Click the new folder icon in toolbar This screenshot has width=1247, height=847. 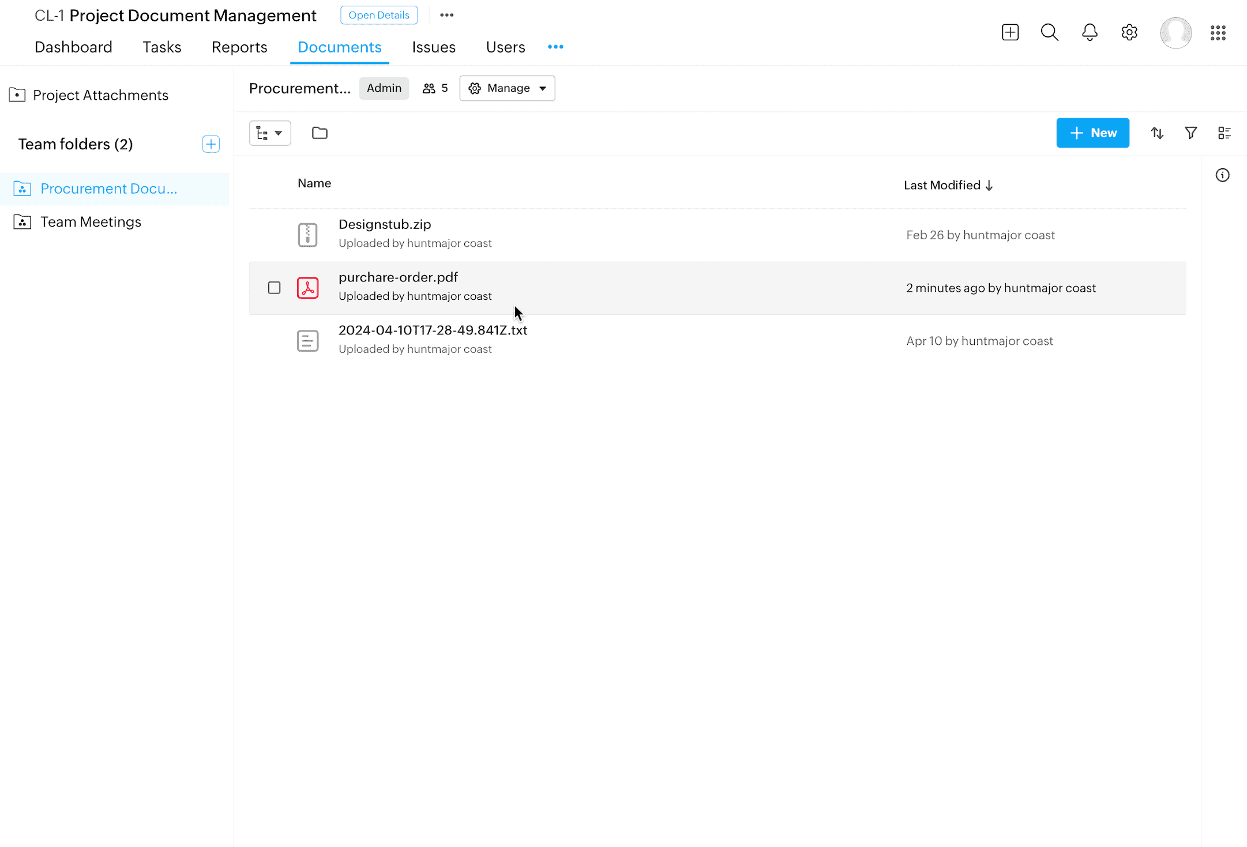tap(320, 133)
